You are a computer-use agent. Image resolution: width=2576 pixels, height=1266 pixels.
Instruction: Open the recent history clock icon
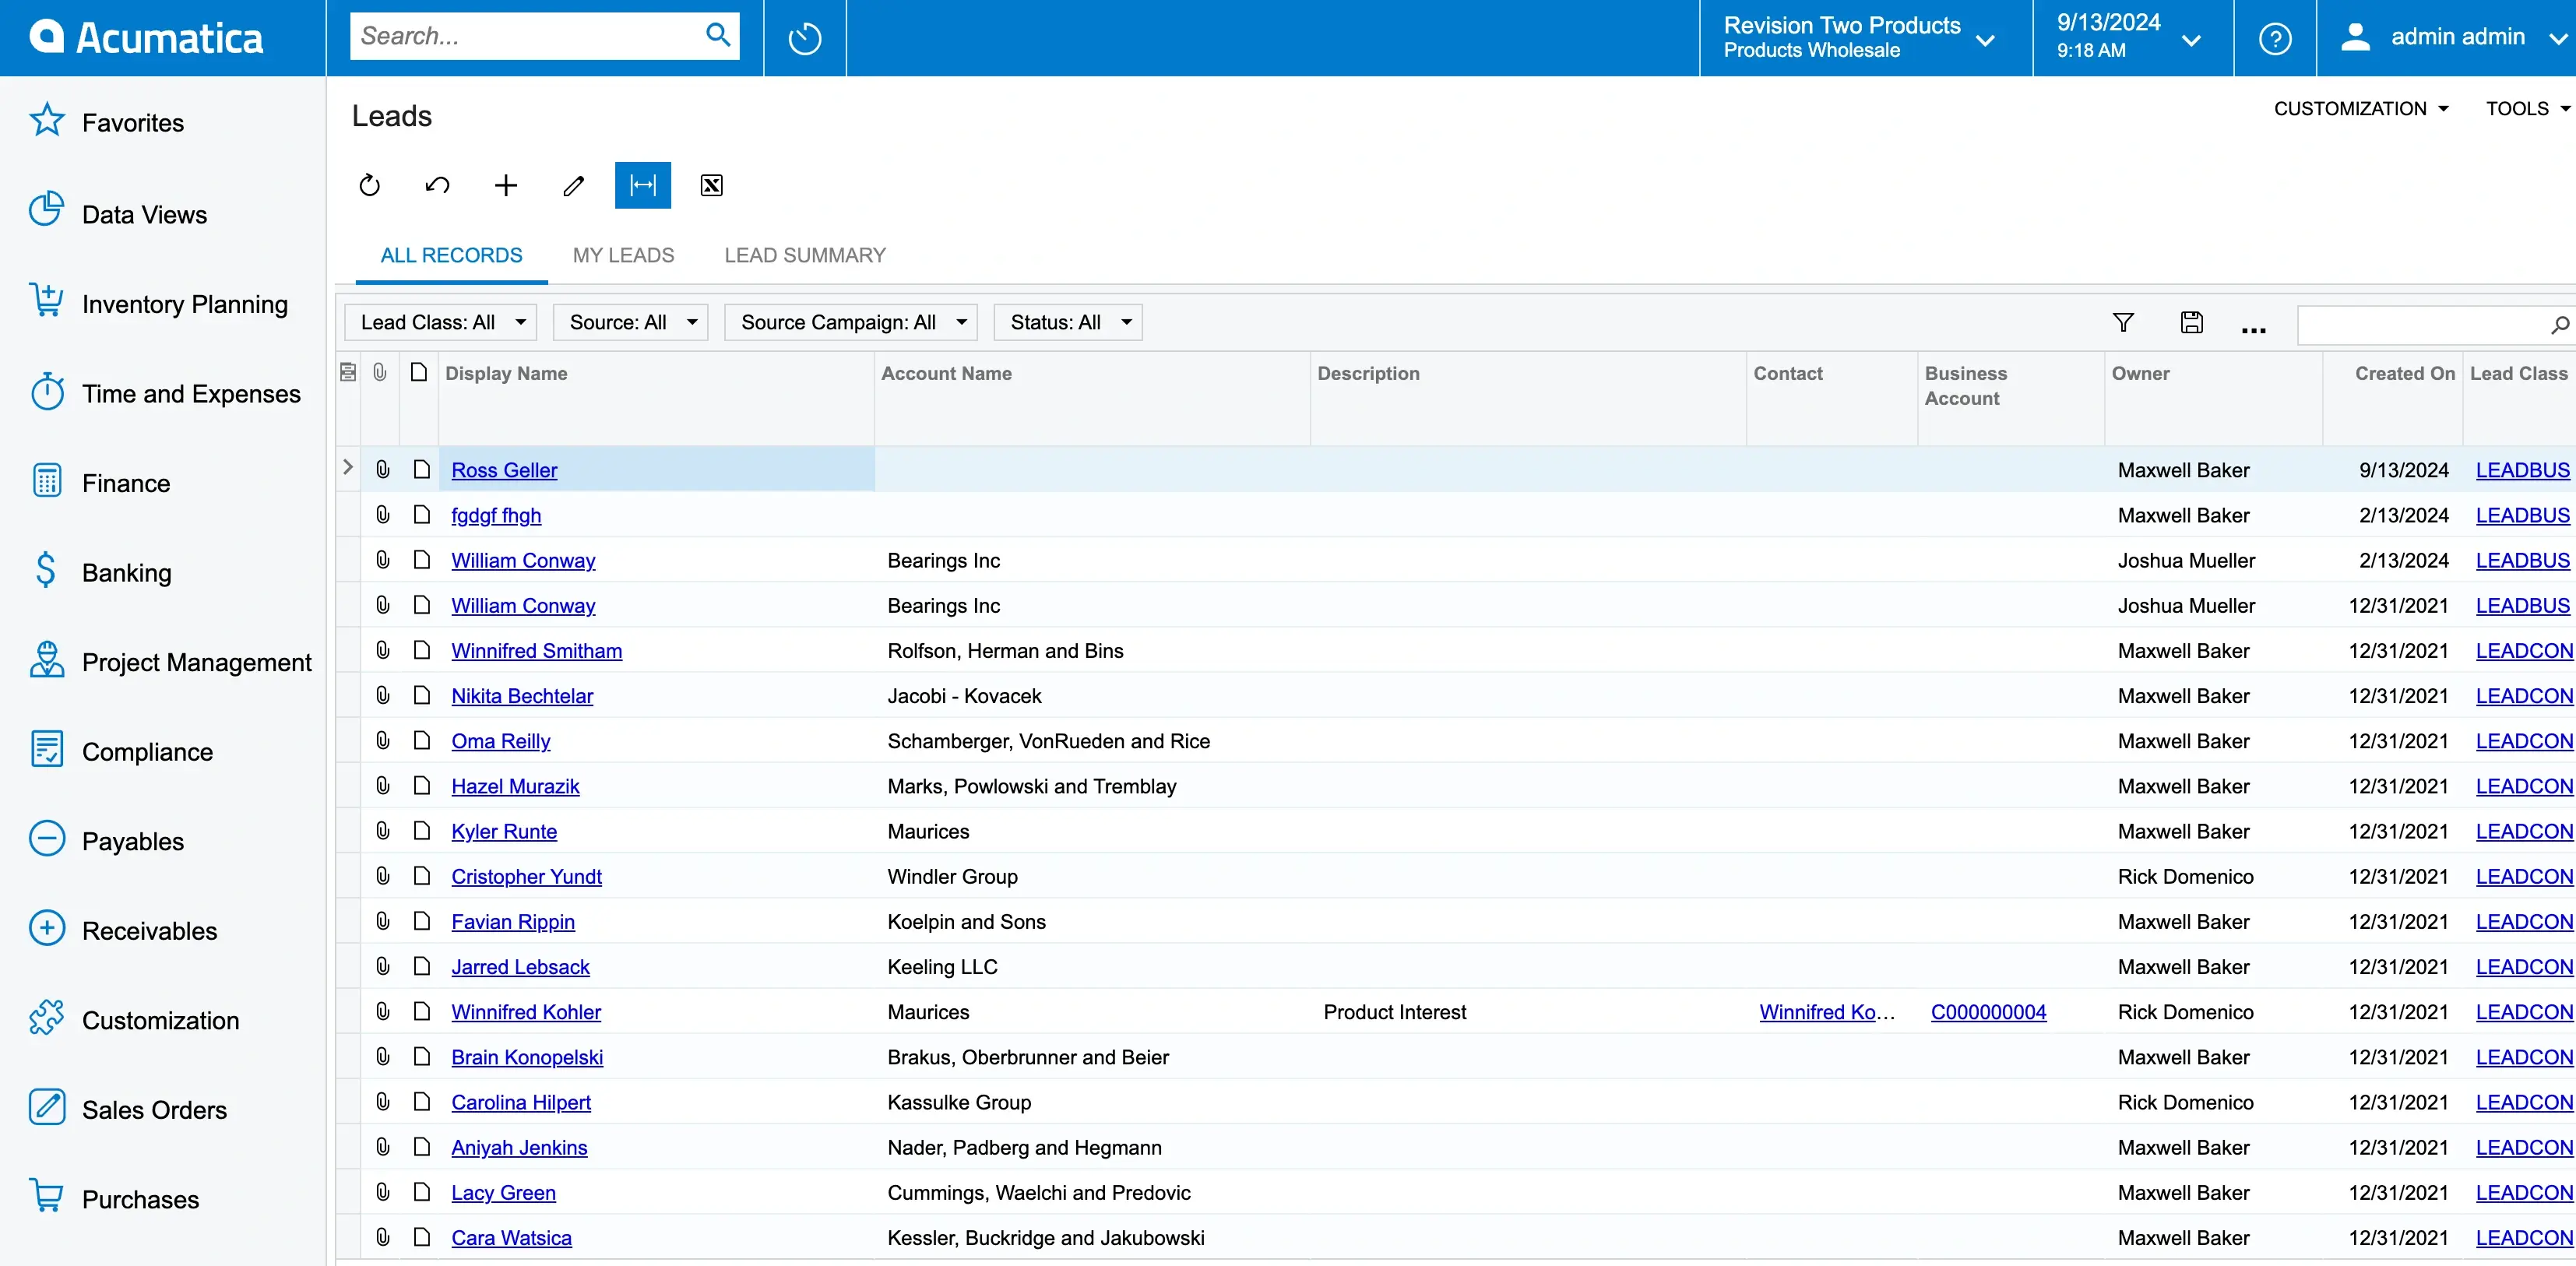click(805, 38)
